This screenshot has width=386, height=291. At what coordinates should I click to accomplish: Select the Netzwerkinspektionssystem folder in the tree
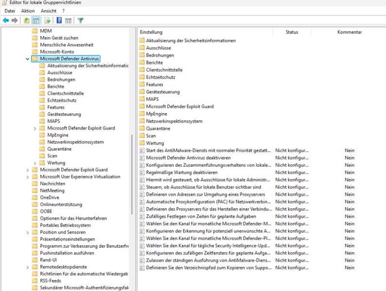click(75, 142)
